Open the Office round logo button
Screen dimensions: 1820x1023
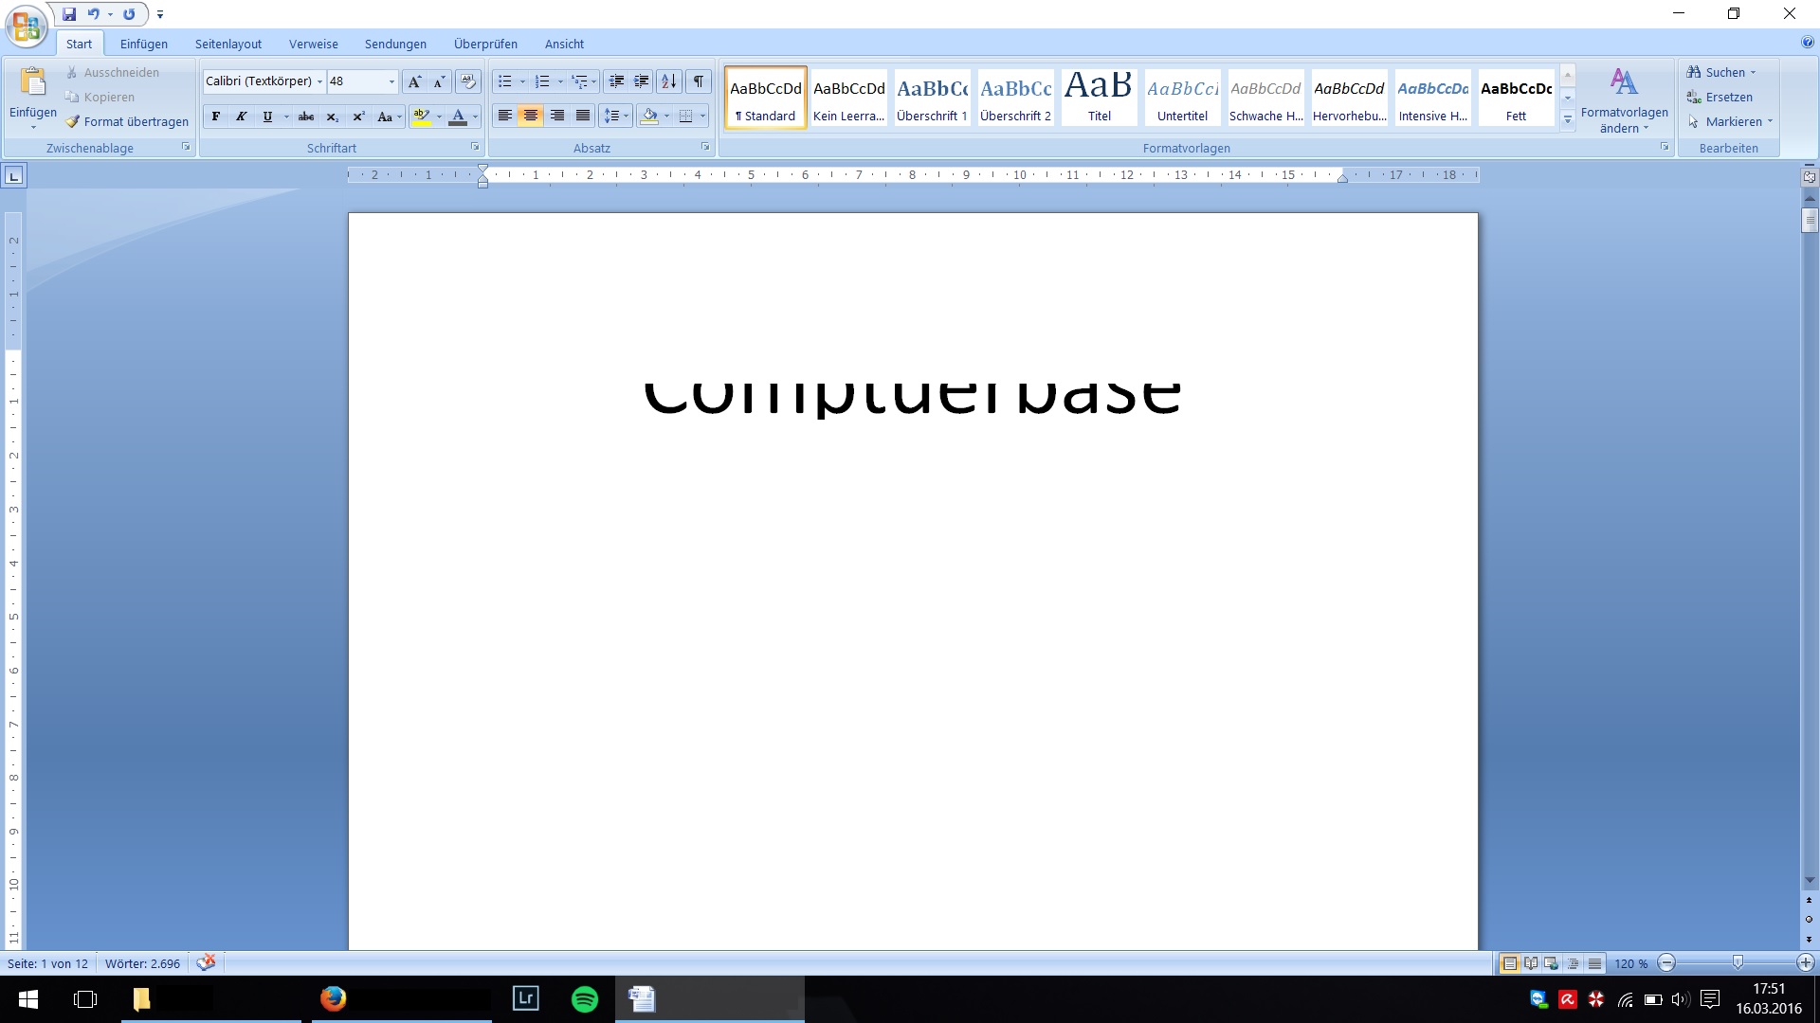[x=26, y=26]
